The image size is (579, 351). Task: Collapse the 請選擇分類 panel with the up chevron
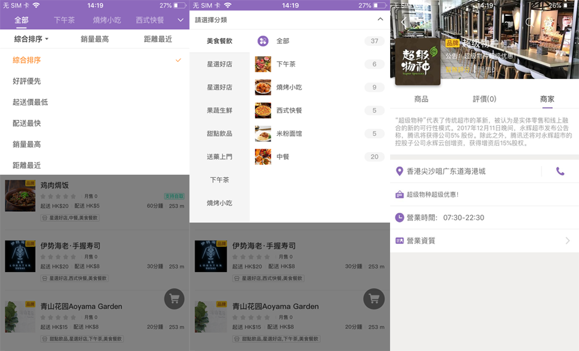pyautogui.click(x=380, y=19)
